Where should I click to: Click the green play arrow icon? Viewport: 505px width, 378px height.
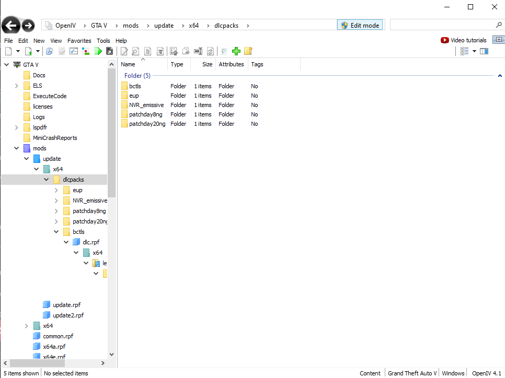(98, 51)
